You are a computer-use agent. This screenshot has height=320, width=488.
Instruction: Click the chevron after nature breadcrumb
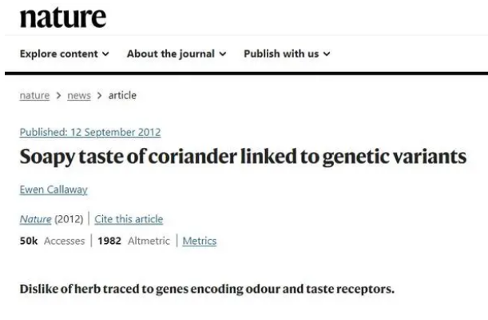[58, 96]
